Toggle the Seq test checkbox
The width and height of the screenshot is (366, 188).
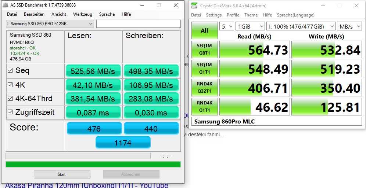(10, 70)
